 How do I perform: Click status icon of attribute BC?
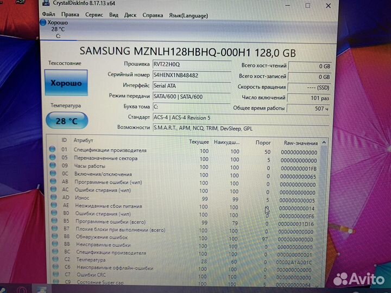point(55,251)
